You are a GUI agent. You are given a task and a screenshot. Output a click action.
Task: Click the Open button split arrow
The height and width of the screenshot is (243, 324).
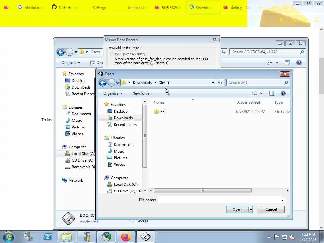coord(251,209)
